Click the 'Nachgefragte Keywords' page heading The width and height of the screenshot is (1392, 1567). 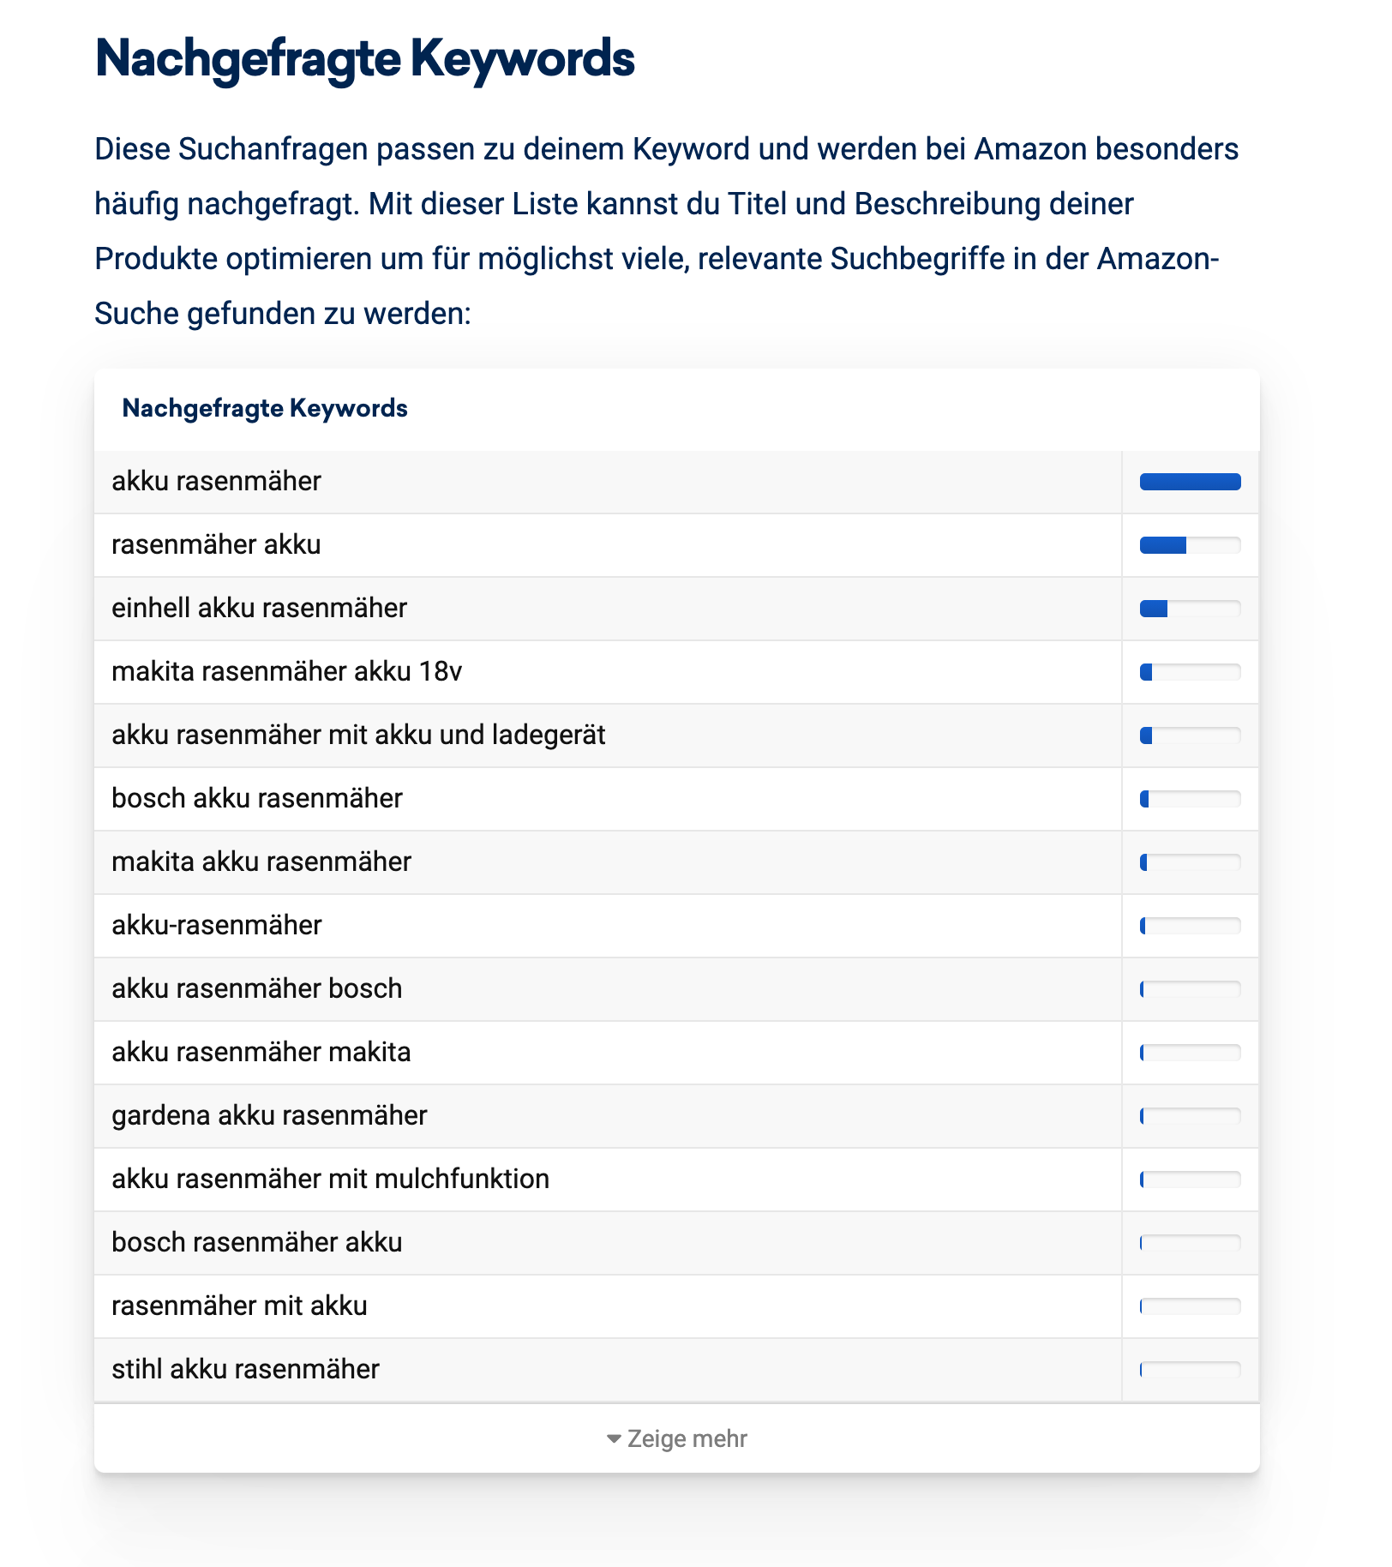point(364,58)
